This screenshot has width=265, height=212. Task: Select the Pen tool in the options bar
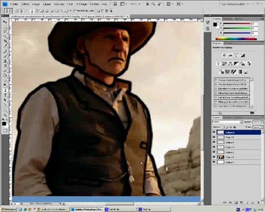32,11
